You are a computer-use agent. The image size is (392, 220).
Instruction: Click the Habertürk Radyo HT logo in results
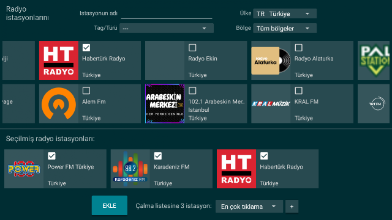(x=59, y=61)
